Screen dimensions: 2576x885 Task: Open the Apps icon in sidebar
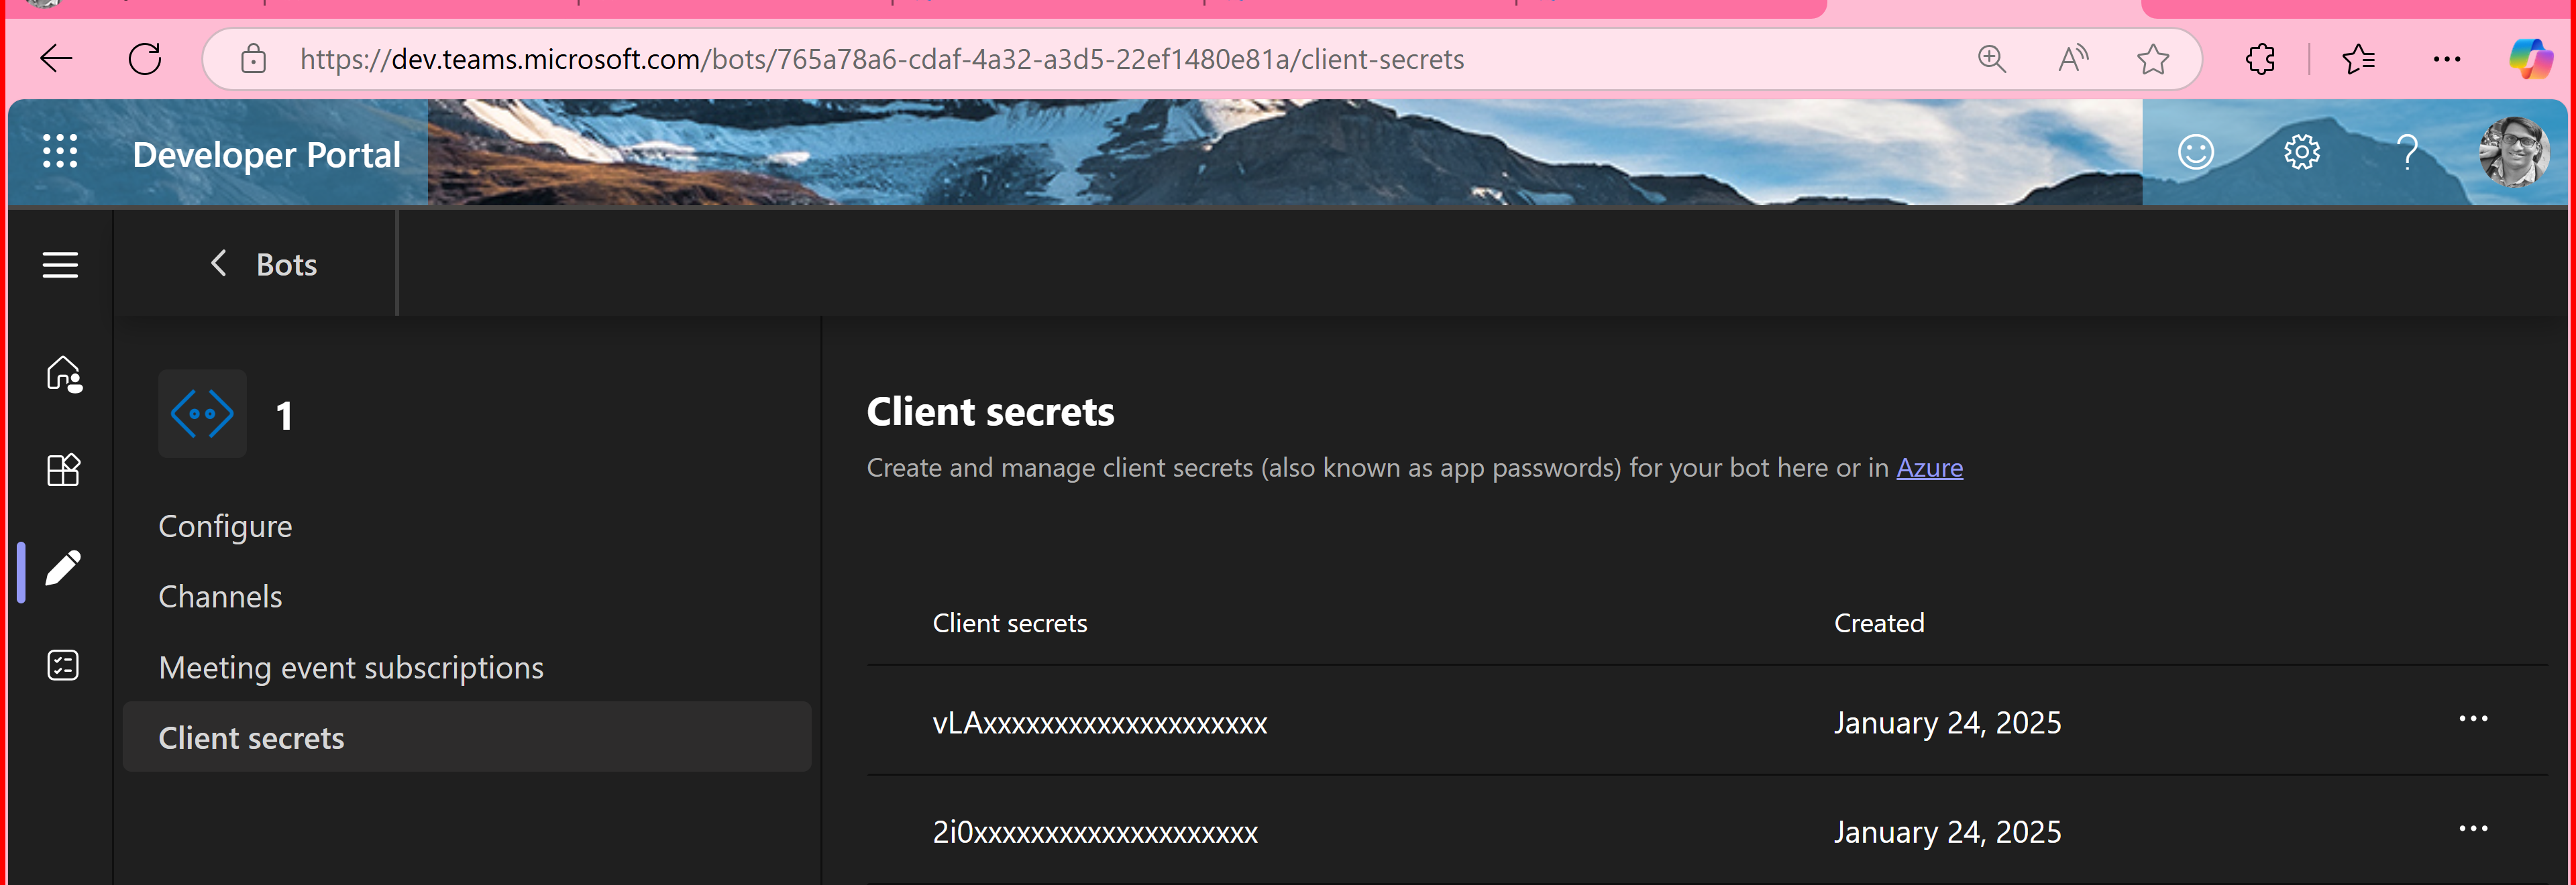point(63,469)
